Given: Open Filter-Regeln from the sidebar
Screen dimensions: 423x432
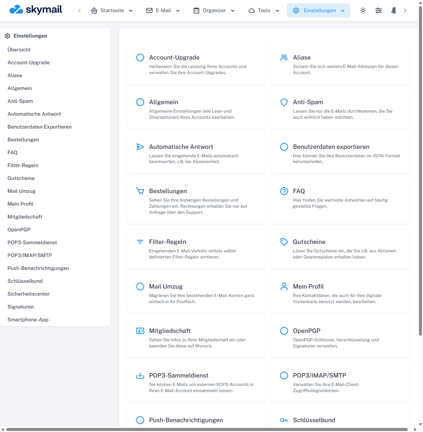Looking at the screenshot, I should pos(23,165).
